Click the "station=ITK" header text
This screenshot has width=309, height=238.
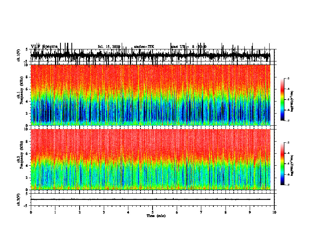click(x=144, y=47)
